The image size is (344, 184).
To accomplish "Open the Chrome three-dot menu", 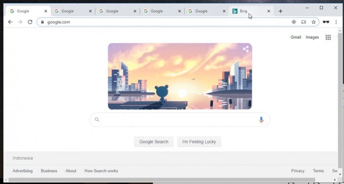I will coord(336,22).
